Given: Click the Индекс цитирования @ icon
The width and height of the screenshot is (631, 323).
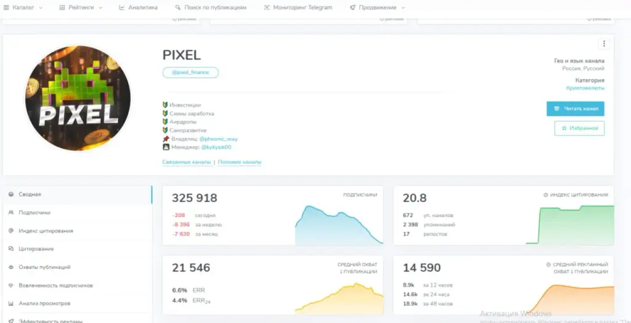Looking at the screenshot, I should tap(11, 231).
